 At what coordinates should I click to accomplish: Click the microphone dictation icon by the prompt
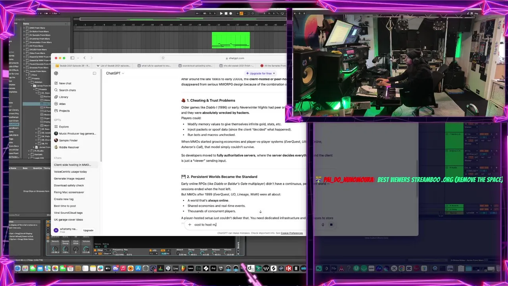[323, 225]
